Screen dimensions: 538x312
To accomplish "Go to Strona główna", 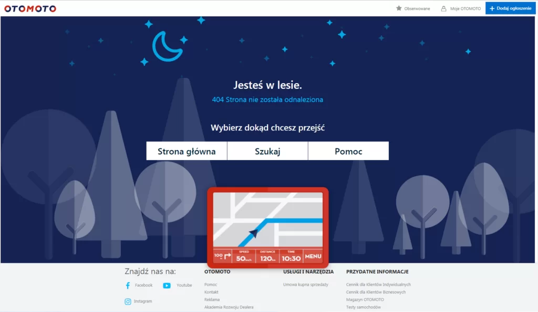I will pyautogui.click(x=187, y=151).
